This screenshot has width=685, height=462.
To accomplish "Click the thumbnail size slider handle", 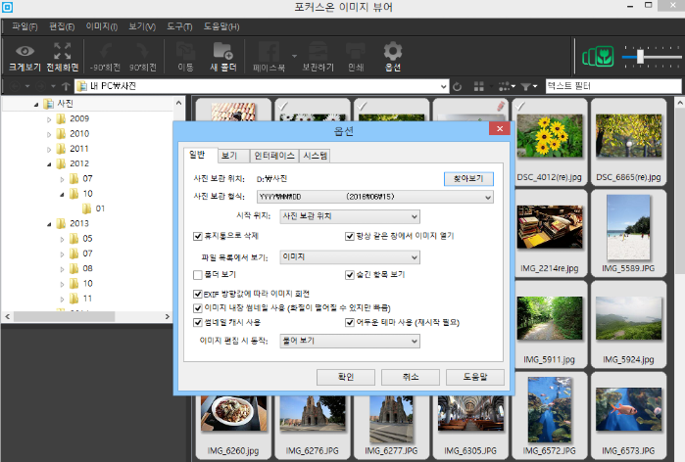I will pos(640,57).
